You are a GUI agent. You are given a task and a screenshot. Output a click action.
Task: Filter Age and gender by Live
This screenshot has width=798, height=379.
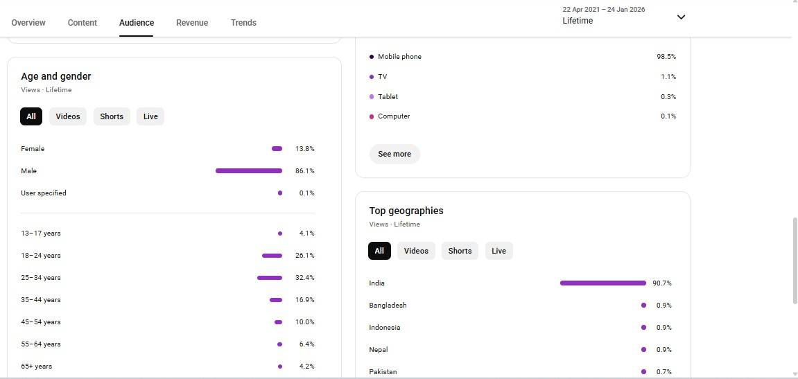point(150,116)
